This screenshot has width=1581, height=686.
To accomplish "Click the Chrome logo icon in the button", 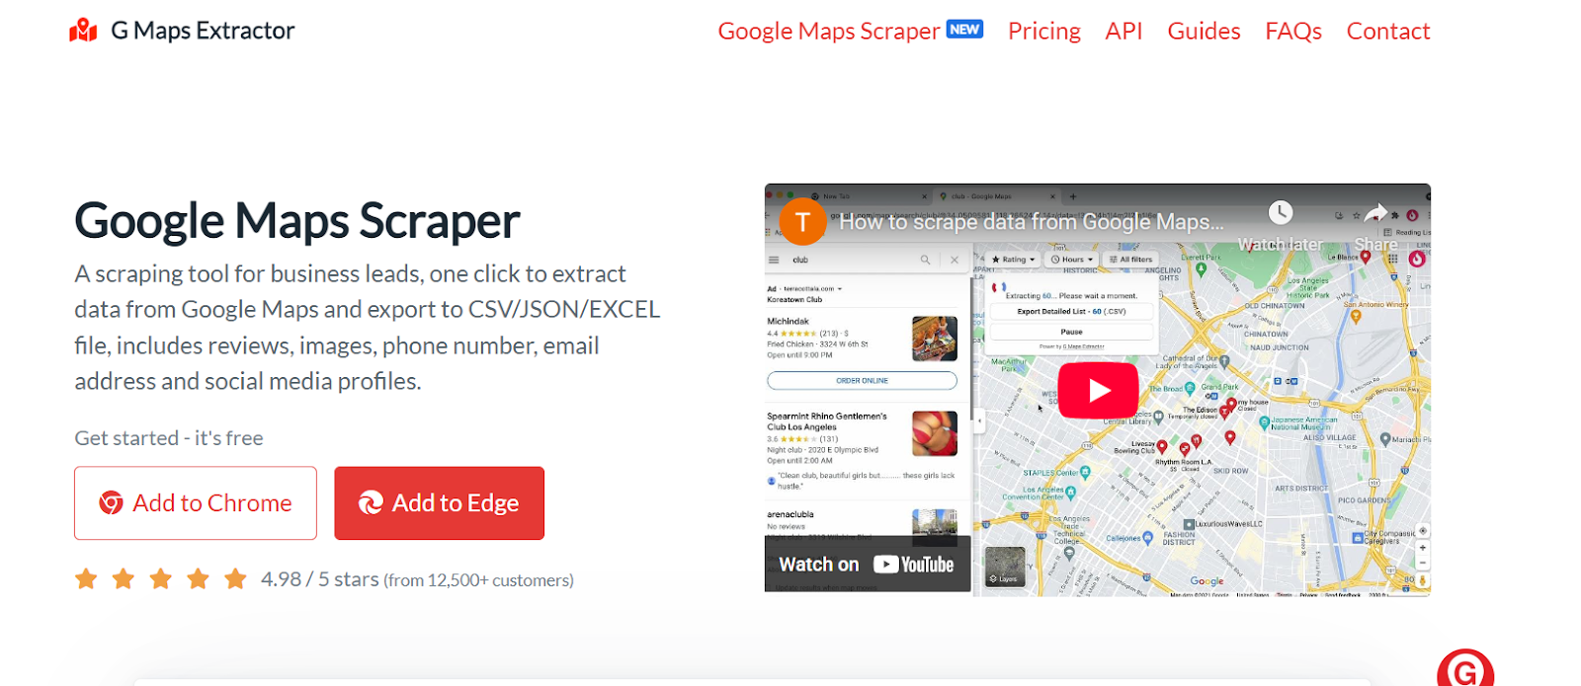I will pyautogui.click(x=111, y=503).
